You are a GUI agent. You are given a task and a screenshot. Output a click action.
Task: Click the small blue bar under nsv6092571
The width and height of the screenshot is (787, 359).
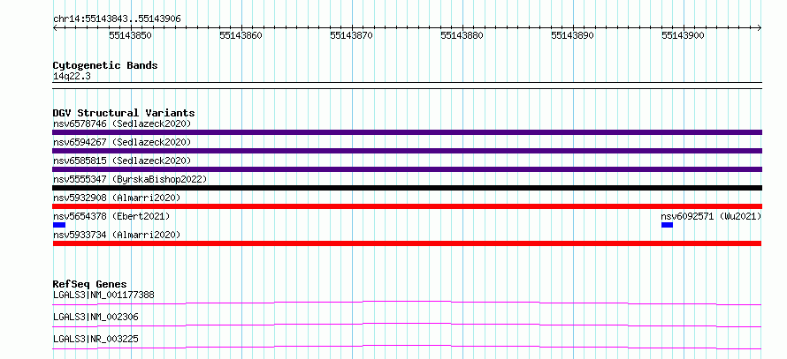(x=667, y=225)
